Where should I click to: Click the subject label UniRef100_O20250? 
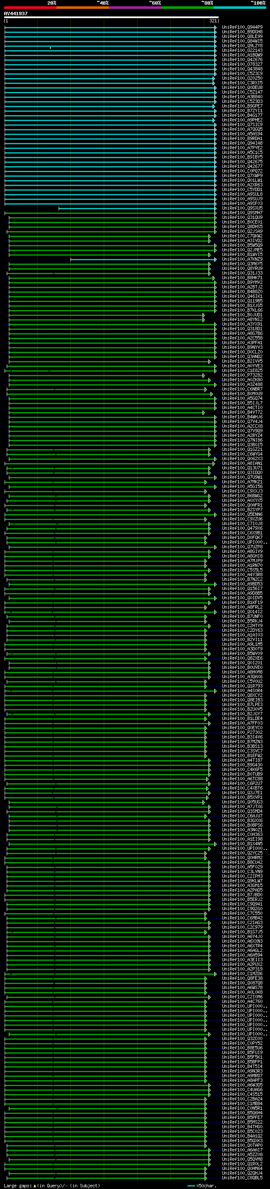(x=242, y=78)
